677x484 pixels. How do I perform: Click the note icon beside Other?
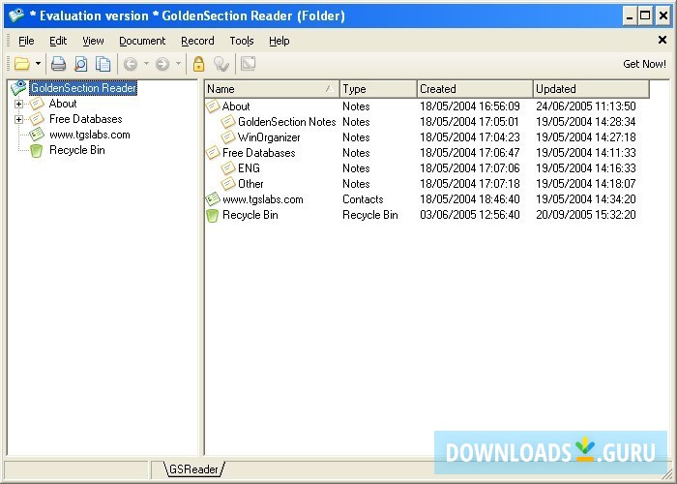click(228, 184)
